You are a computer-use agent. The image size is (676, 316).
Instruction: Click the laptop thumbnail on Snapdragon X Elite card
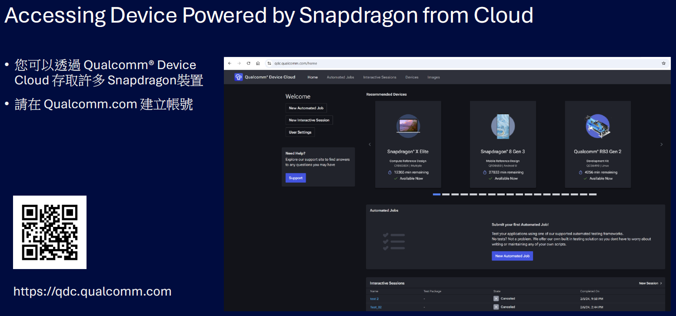pos(408,126)
